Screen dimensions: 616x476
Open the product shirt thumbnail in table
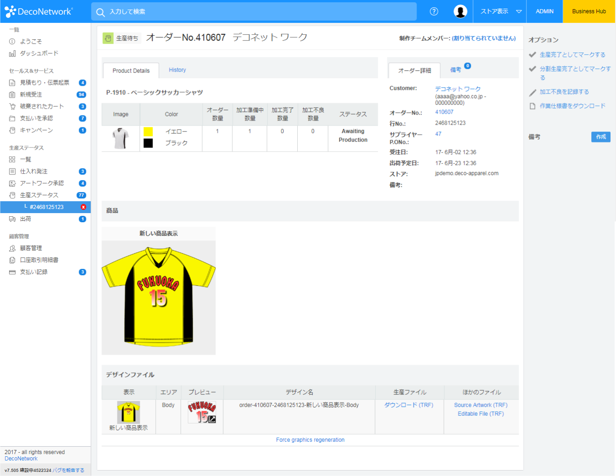point(121,139)
